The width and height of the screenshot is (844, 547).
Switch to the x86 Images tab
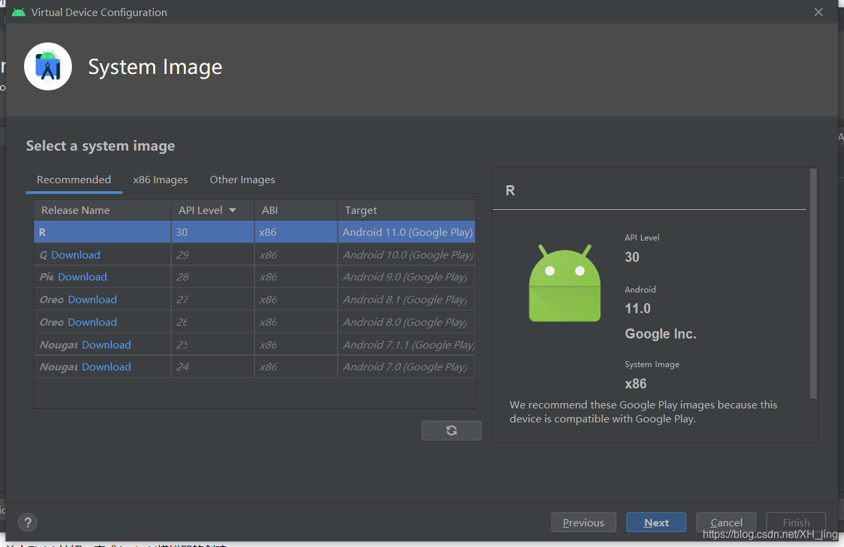[161, 180]
